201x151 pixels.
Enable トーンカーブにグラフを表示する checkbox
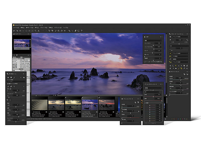pos(145,62)
